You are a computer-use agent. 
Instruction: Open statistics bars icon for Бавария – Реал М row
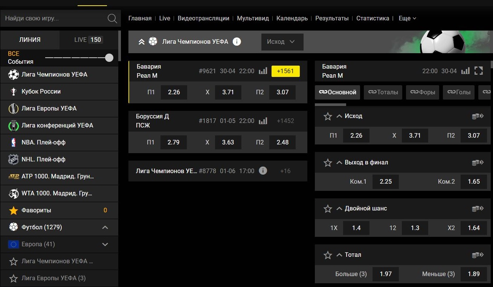263,71
